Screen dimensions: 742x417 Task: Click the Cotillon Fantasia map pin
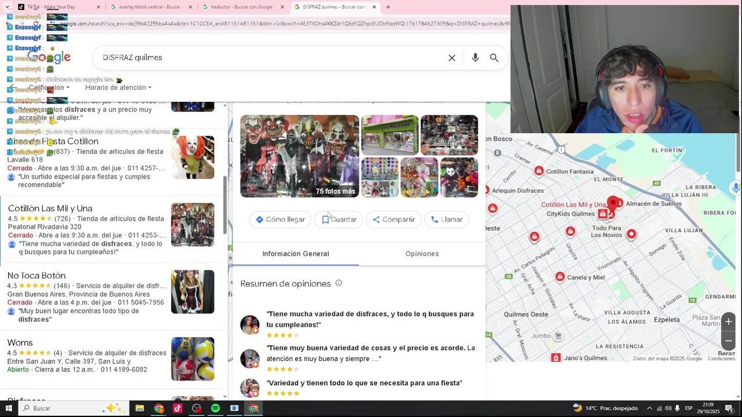539,171
